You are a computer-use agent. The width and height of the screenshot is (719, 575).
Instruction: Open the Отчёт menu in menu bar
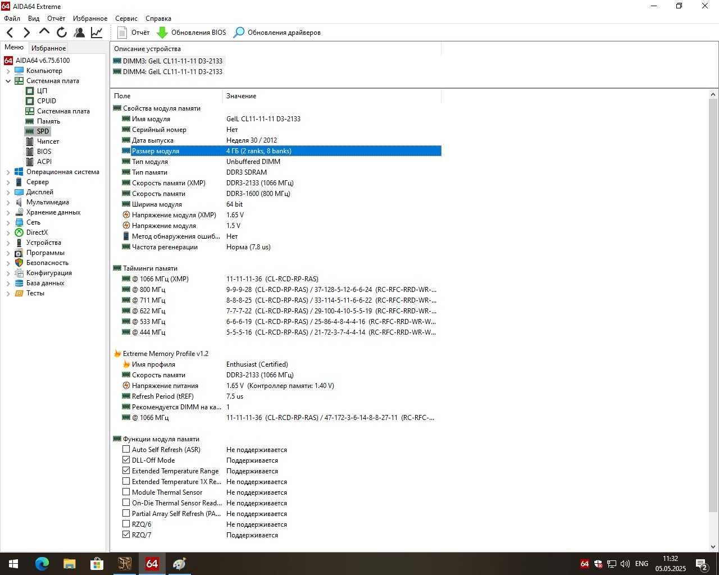(56, 19)
